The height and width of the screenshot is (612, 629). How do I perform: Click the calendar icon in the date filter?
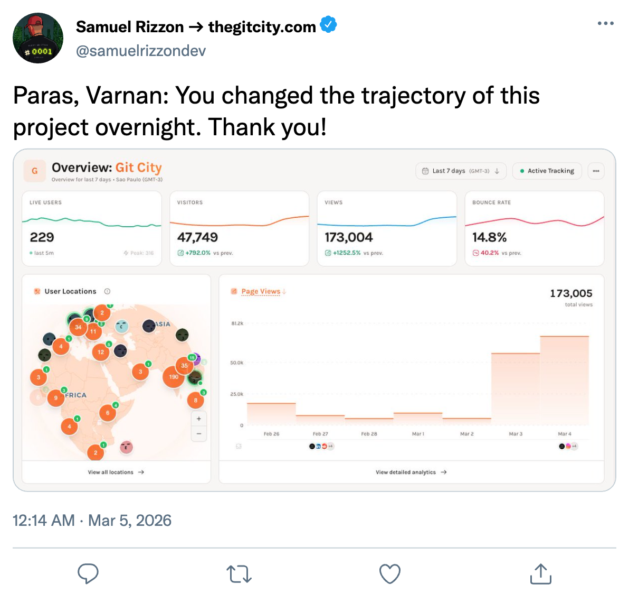point(425,171)
